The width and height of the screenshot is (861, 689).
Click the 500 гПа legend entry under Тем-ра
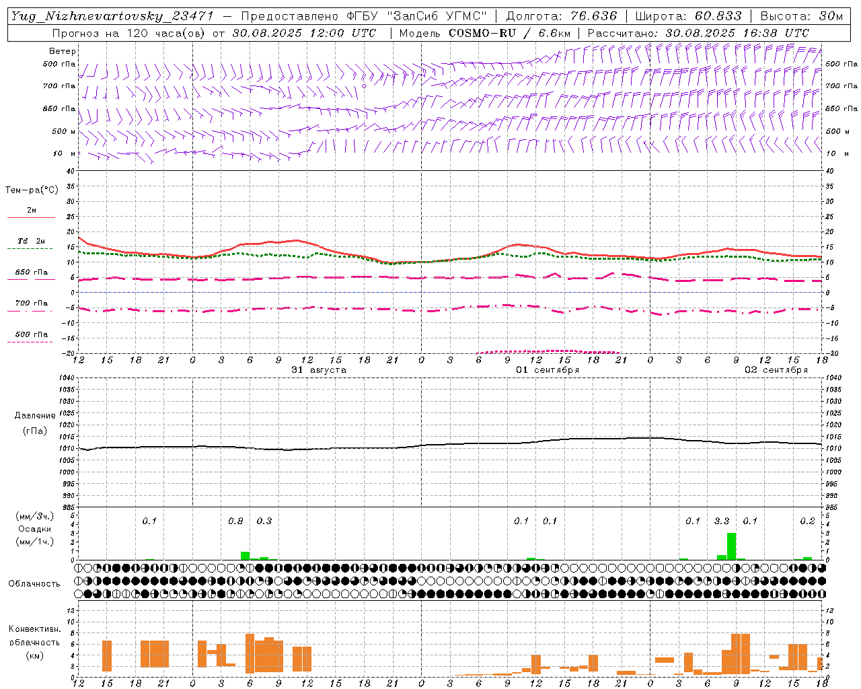[32, 334]
